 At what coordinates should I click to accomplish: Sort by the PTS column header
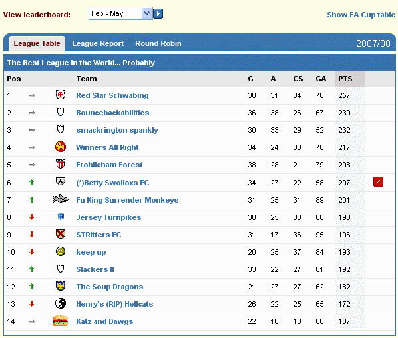pyautogui.click(x=345, y=79)
